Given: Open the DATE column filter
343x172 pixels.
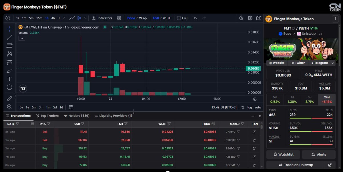Looking at the screenshot, I should pyautogui.click(x=17, y=124).
